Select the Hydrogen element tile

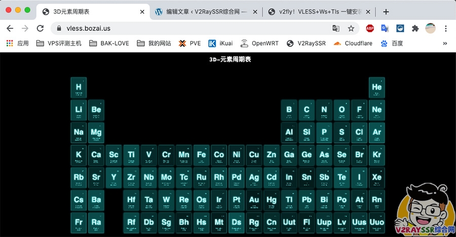[79, 88]
